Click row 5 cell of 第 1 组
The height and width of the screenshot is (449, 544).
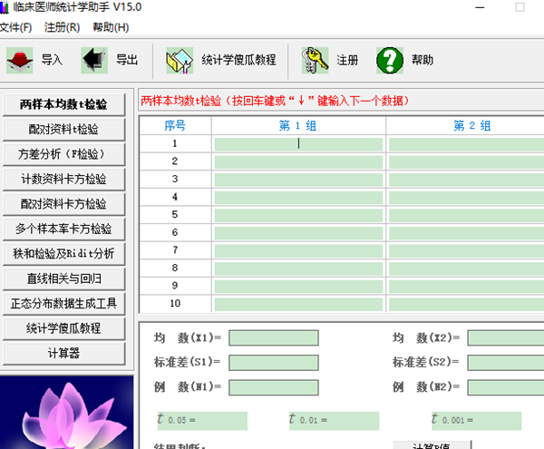298,215
